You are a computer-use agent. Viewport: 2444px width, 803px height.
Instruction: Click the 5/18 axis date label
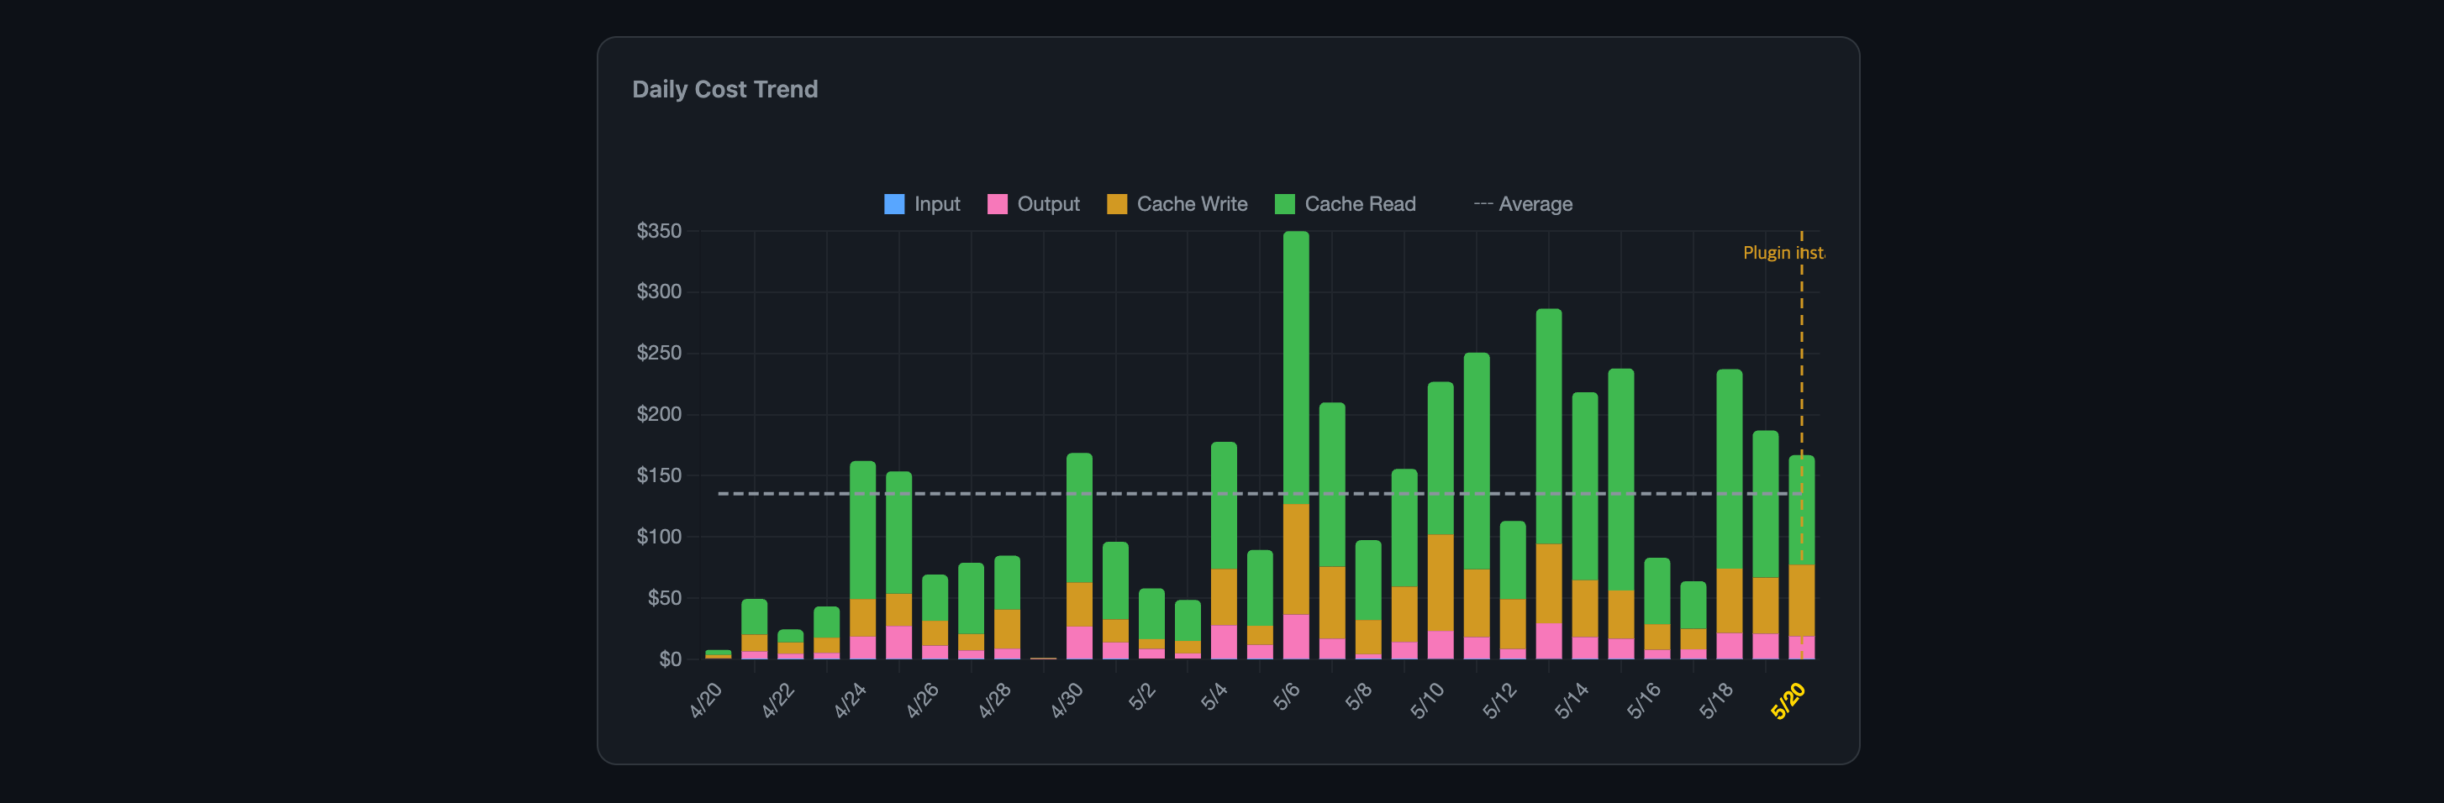coord(1716,701)
